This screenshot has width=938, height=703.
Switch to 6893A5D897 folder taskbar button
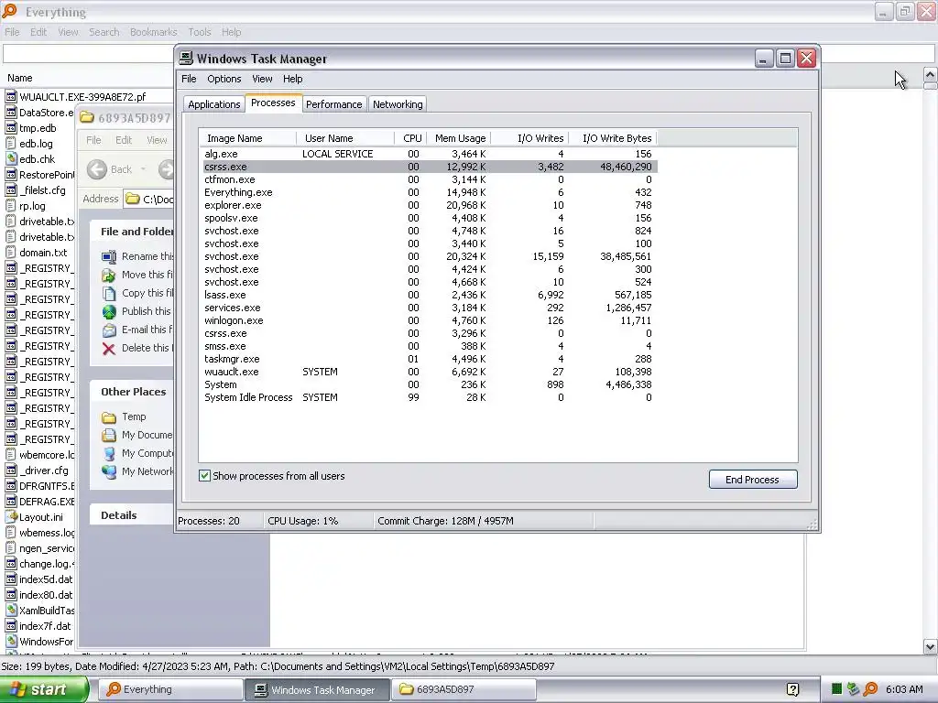pyautogui.click(x=464, y=689)
